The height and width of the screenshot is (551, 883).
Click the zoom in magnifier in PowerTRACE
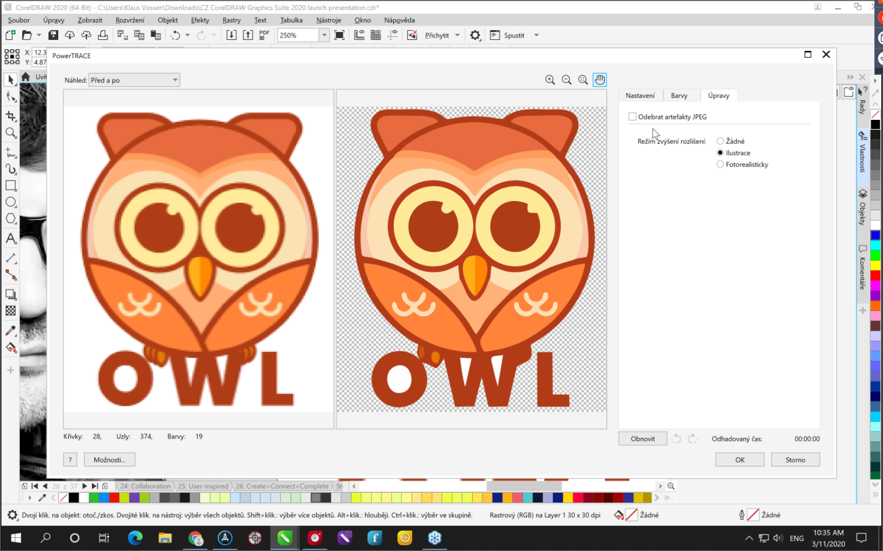click(550, 80)
